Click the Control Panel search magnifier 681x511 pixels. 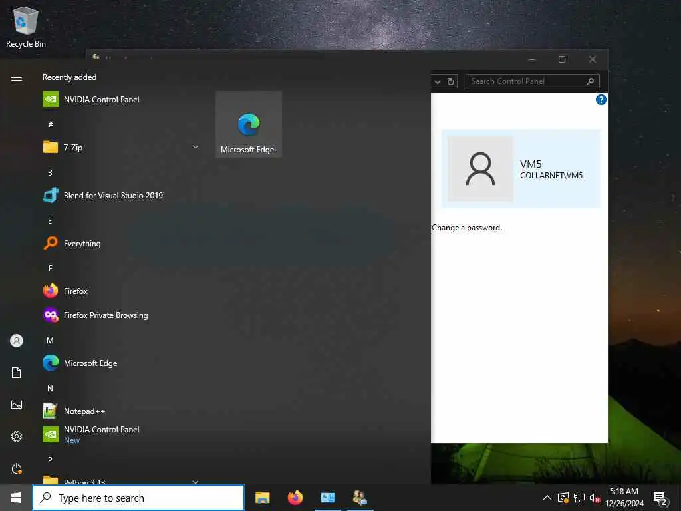pos(591,81)
